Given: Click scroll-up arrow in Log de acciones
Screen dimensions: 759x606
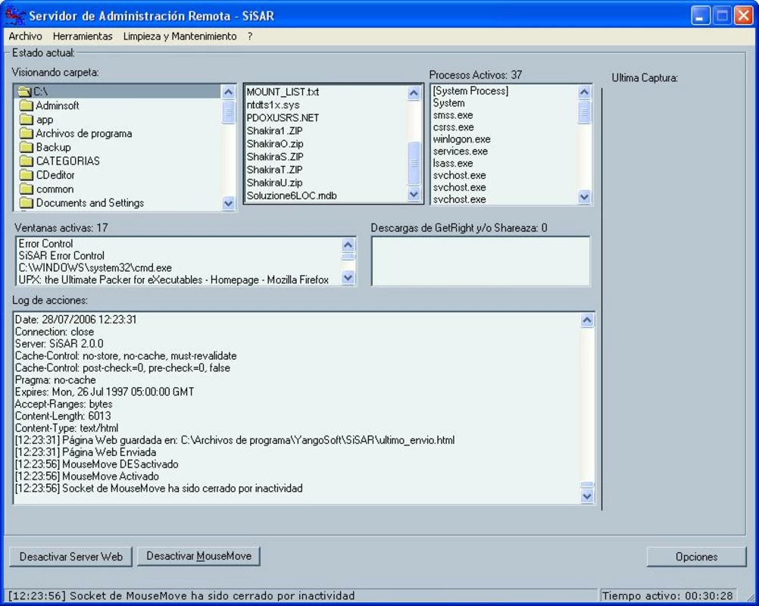Looking at the screenshot, I should click(587, 320).
